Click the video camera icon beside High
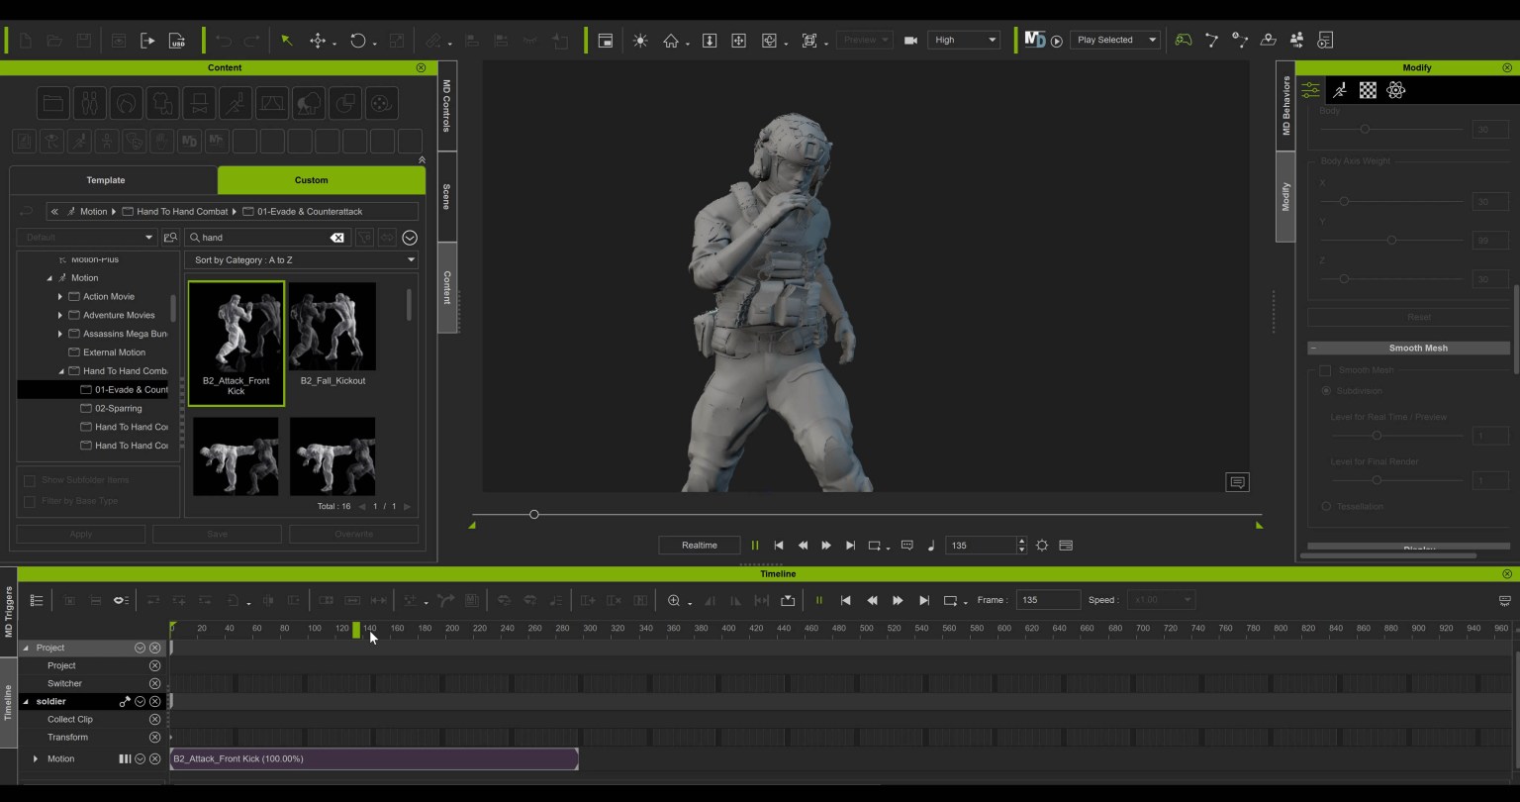 pos(910,41)
